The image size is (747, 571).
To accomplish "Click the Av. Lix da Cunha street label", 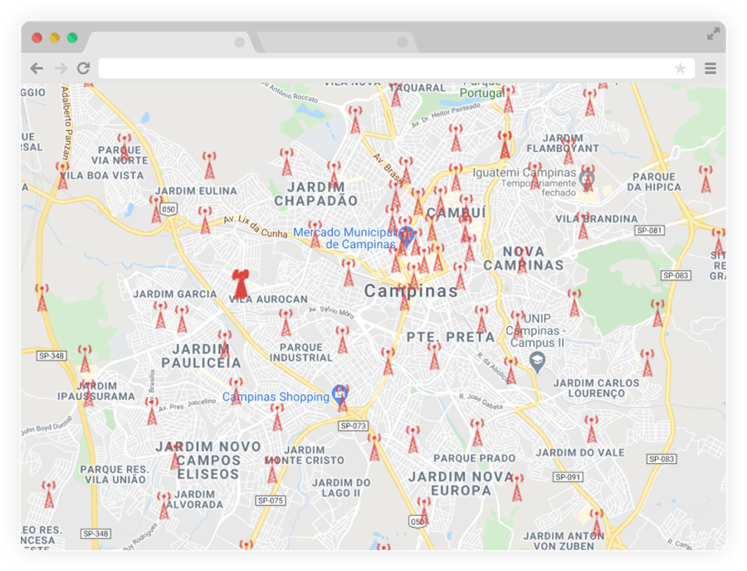I will [x=256, y=227].
